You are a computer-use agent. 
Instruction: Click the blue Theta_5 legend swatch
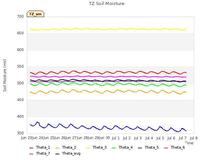(x=140, y=148)
